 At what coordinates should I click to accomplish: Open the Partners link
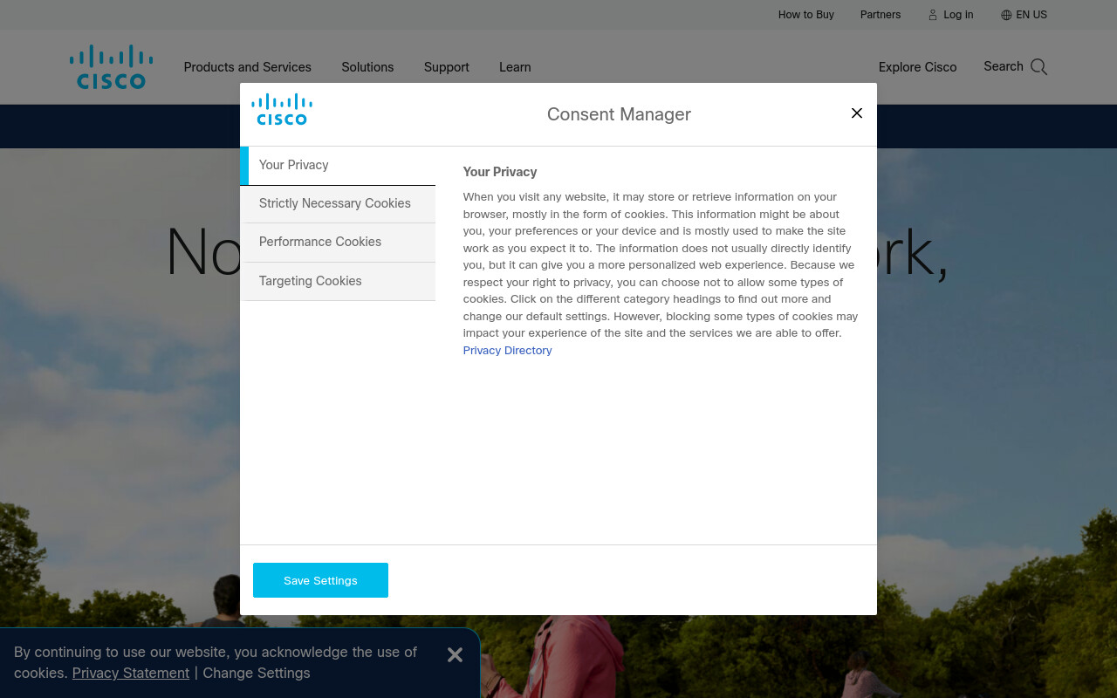(x=881, y=15)
